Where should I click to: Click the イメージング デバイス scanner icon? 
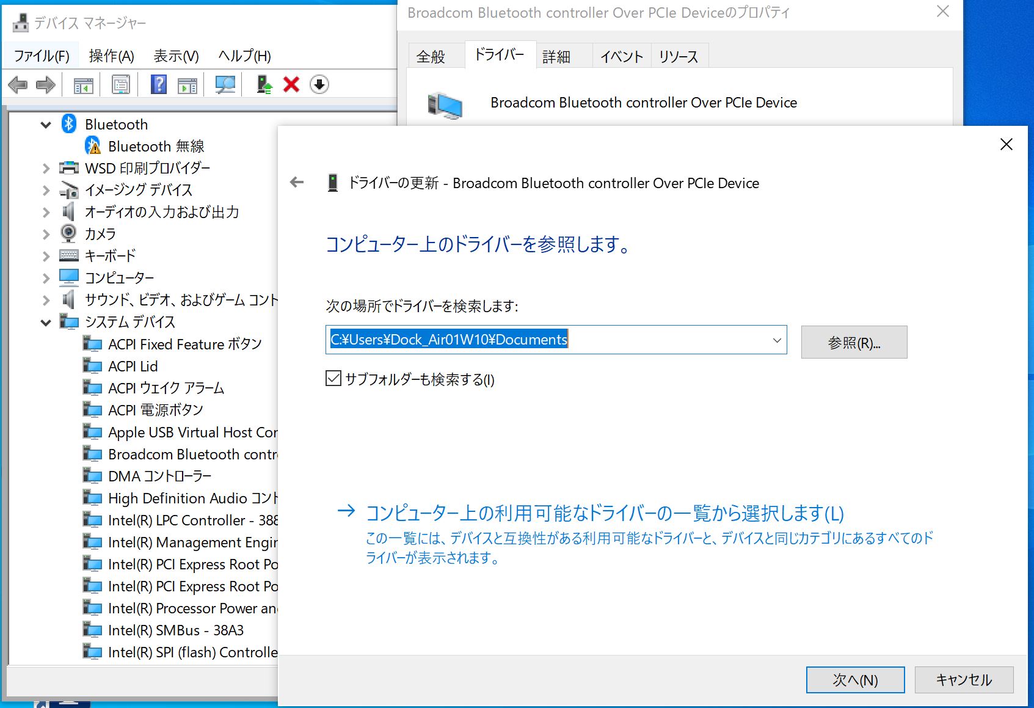(x=69, y=190)
